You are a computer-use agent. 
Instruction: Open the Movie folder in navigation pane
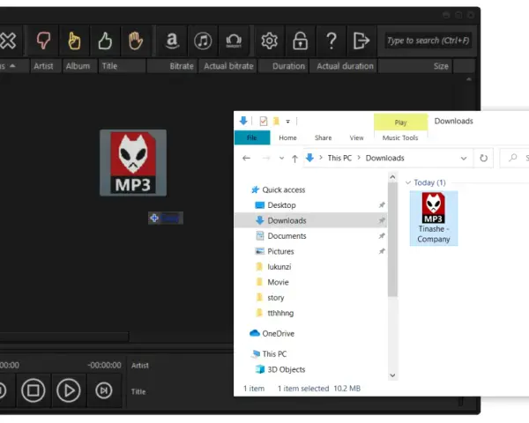tap(278, 282)
